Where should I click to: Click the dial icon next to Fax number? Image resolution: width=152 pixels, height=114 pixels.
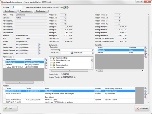(39, 44)
